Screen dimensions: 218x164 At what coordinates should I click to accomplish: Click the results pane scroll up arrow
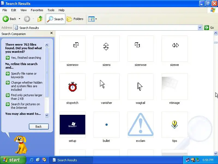point(216,33)
